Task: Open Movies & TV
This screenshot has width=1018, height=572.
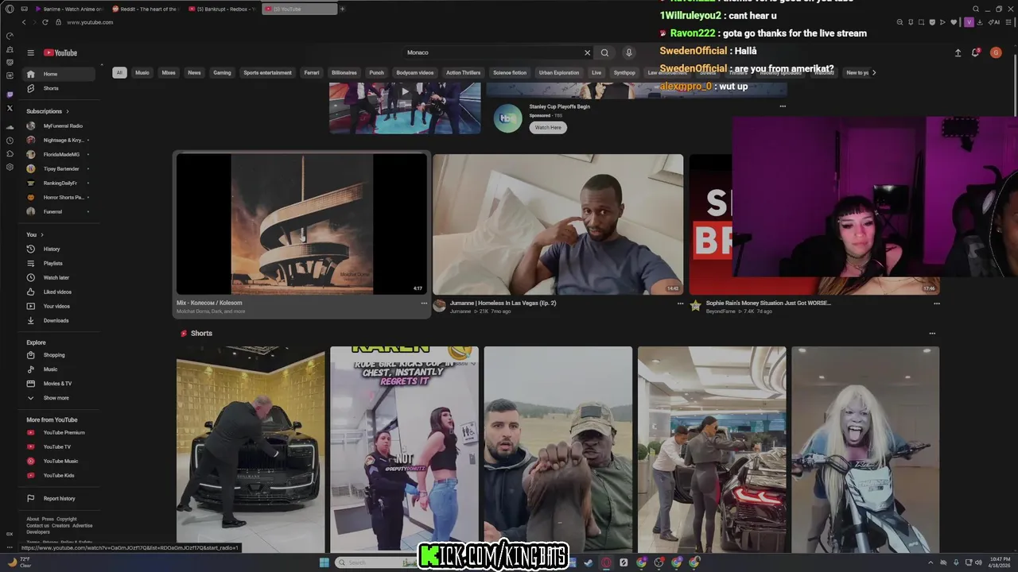Action: pos(60,384)
